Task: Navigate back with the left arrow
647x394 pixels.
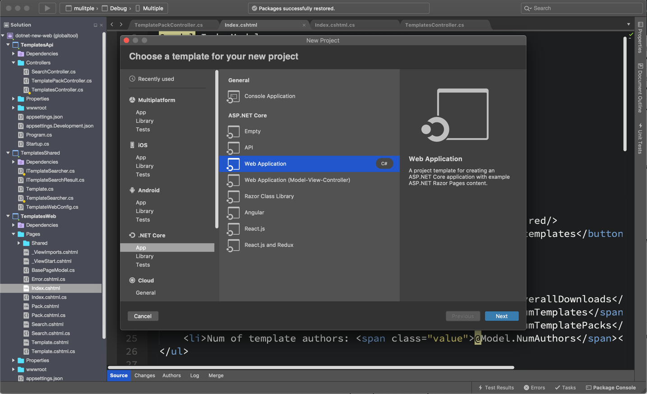Action: 112,24
